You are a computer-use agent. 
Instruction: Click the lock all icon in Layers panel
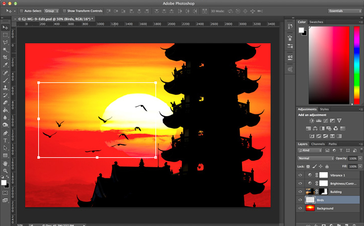327,166
